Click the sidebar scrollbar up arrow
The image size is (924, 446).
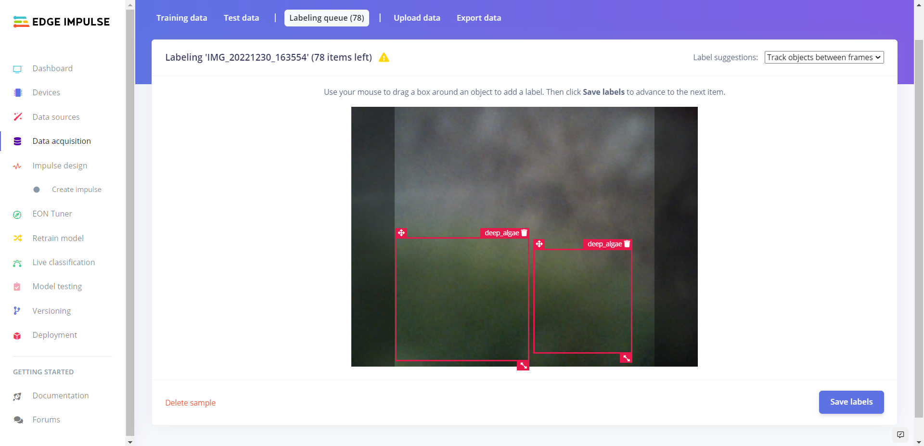click(130, 4)
